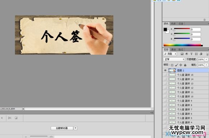The height and width of the screenshot is (138, 209).
Task: Open the layer filter 类型 dropdown
Action: pos(170,54)
